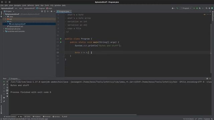
Task: Click the run gutter arrow beside main method
Action: [61, 42]
